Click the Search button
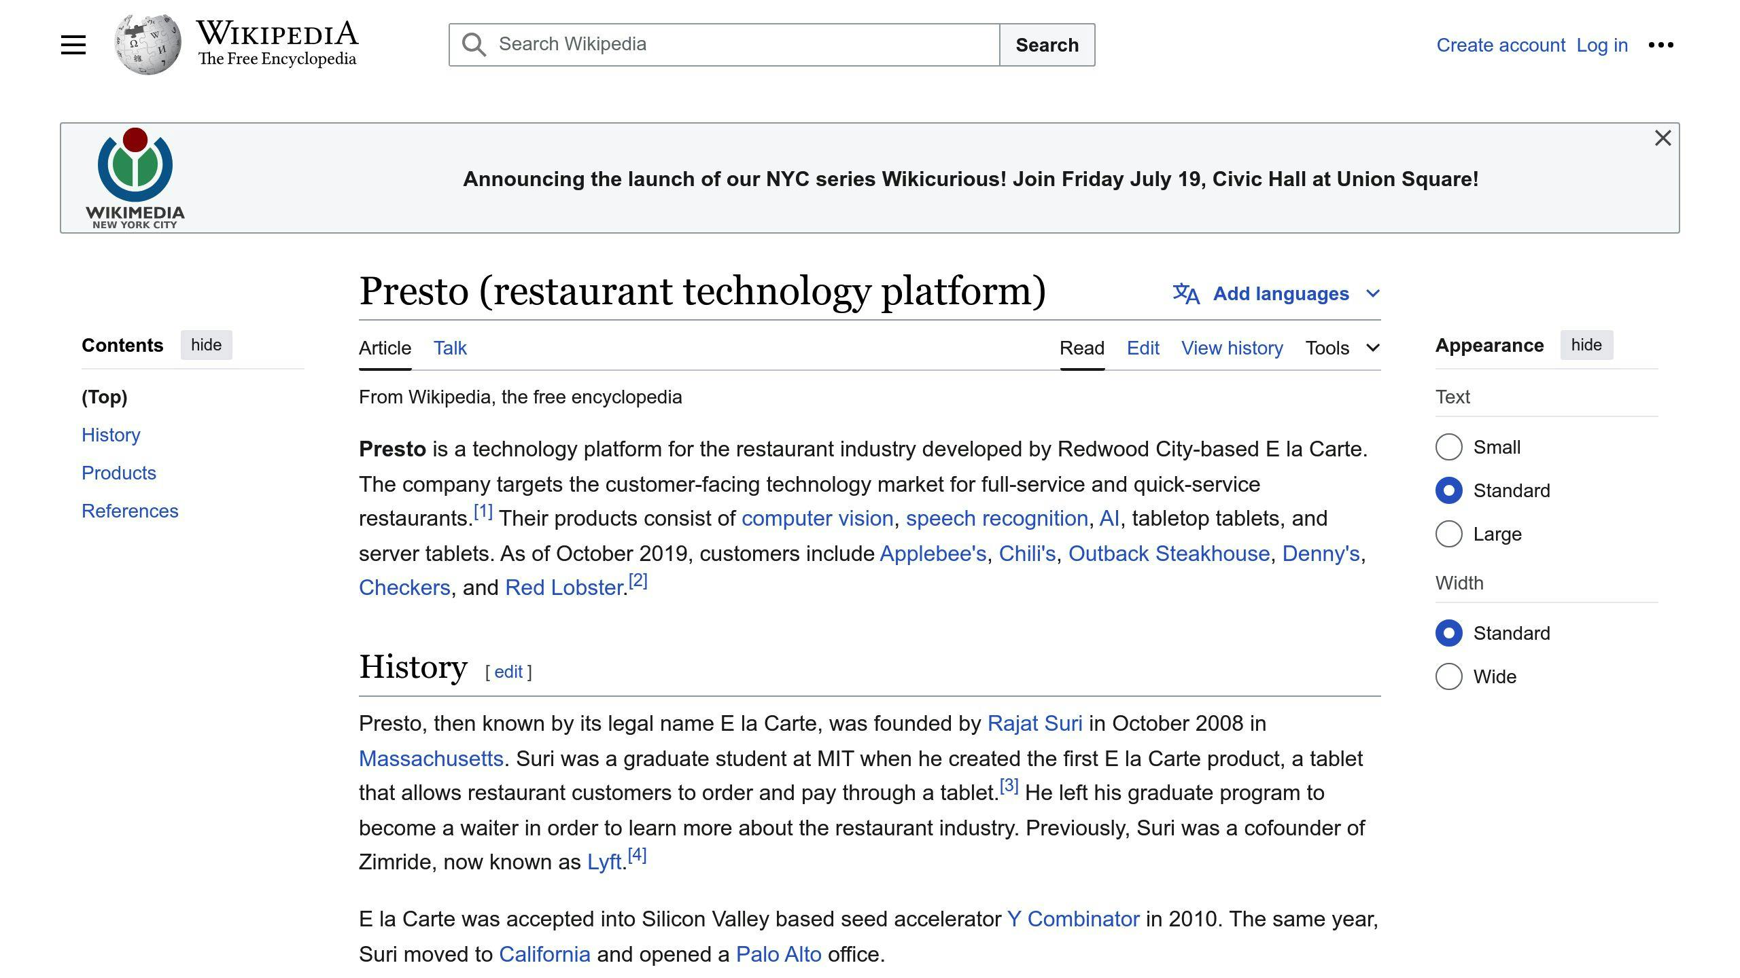 click(x=1047, y=45)
